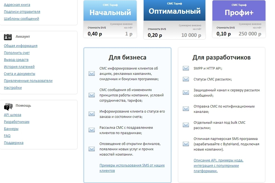Image resolution: width=275 pixels, height=183 pixels.
Task: Open the Баннеры link
Action: pyautogui.click(x=11, y=129)
